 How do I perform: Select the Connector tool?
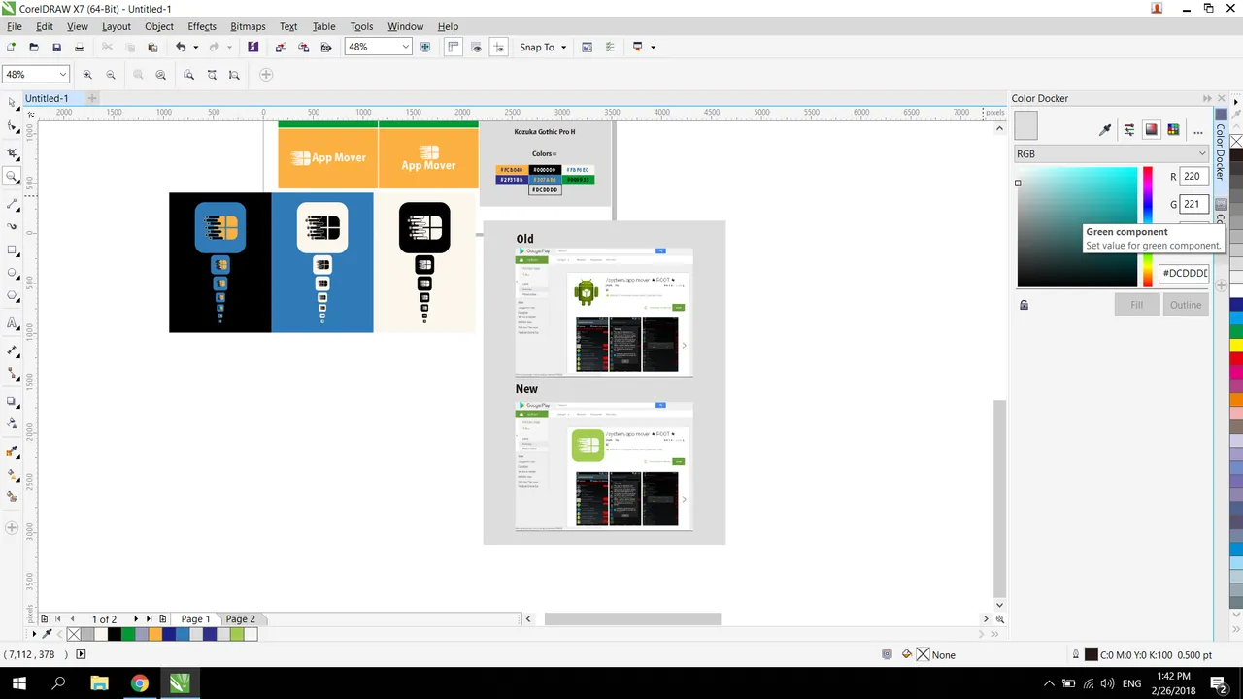12,373
